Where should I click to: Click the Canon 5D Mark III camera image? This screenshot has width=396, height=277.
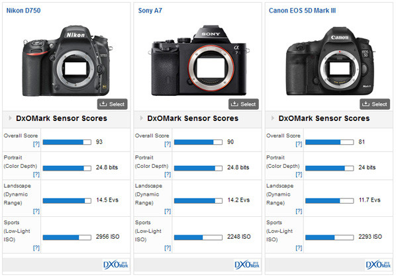[330, 61]
